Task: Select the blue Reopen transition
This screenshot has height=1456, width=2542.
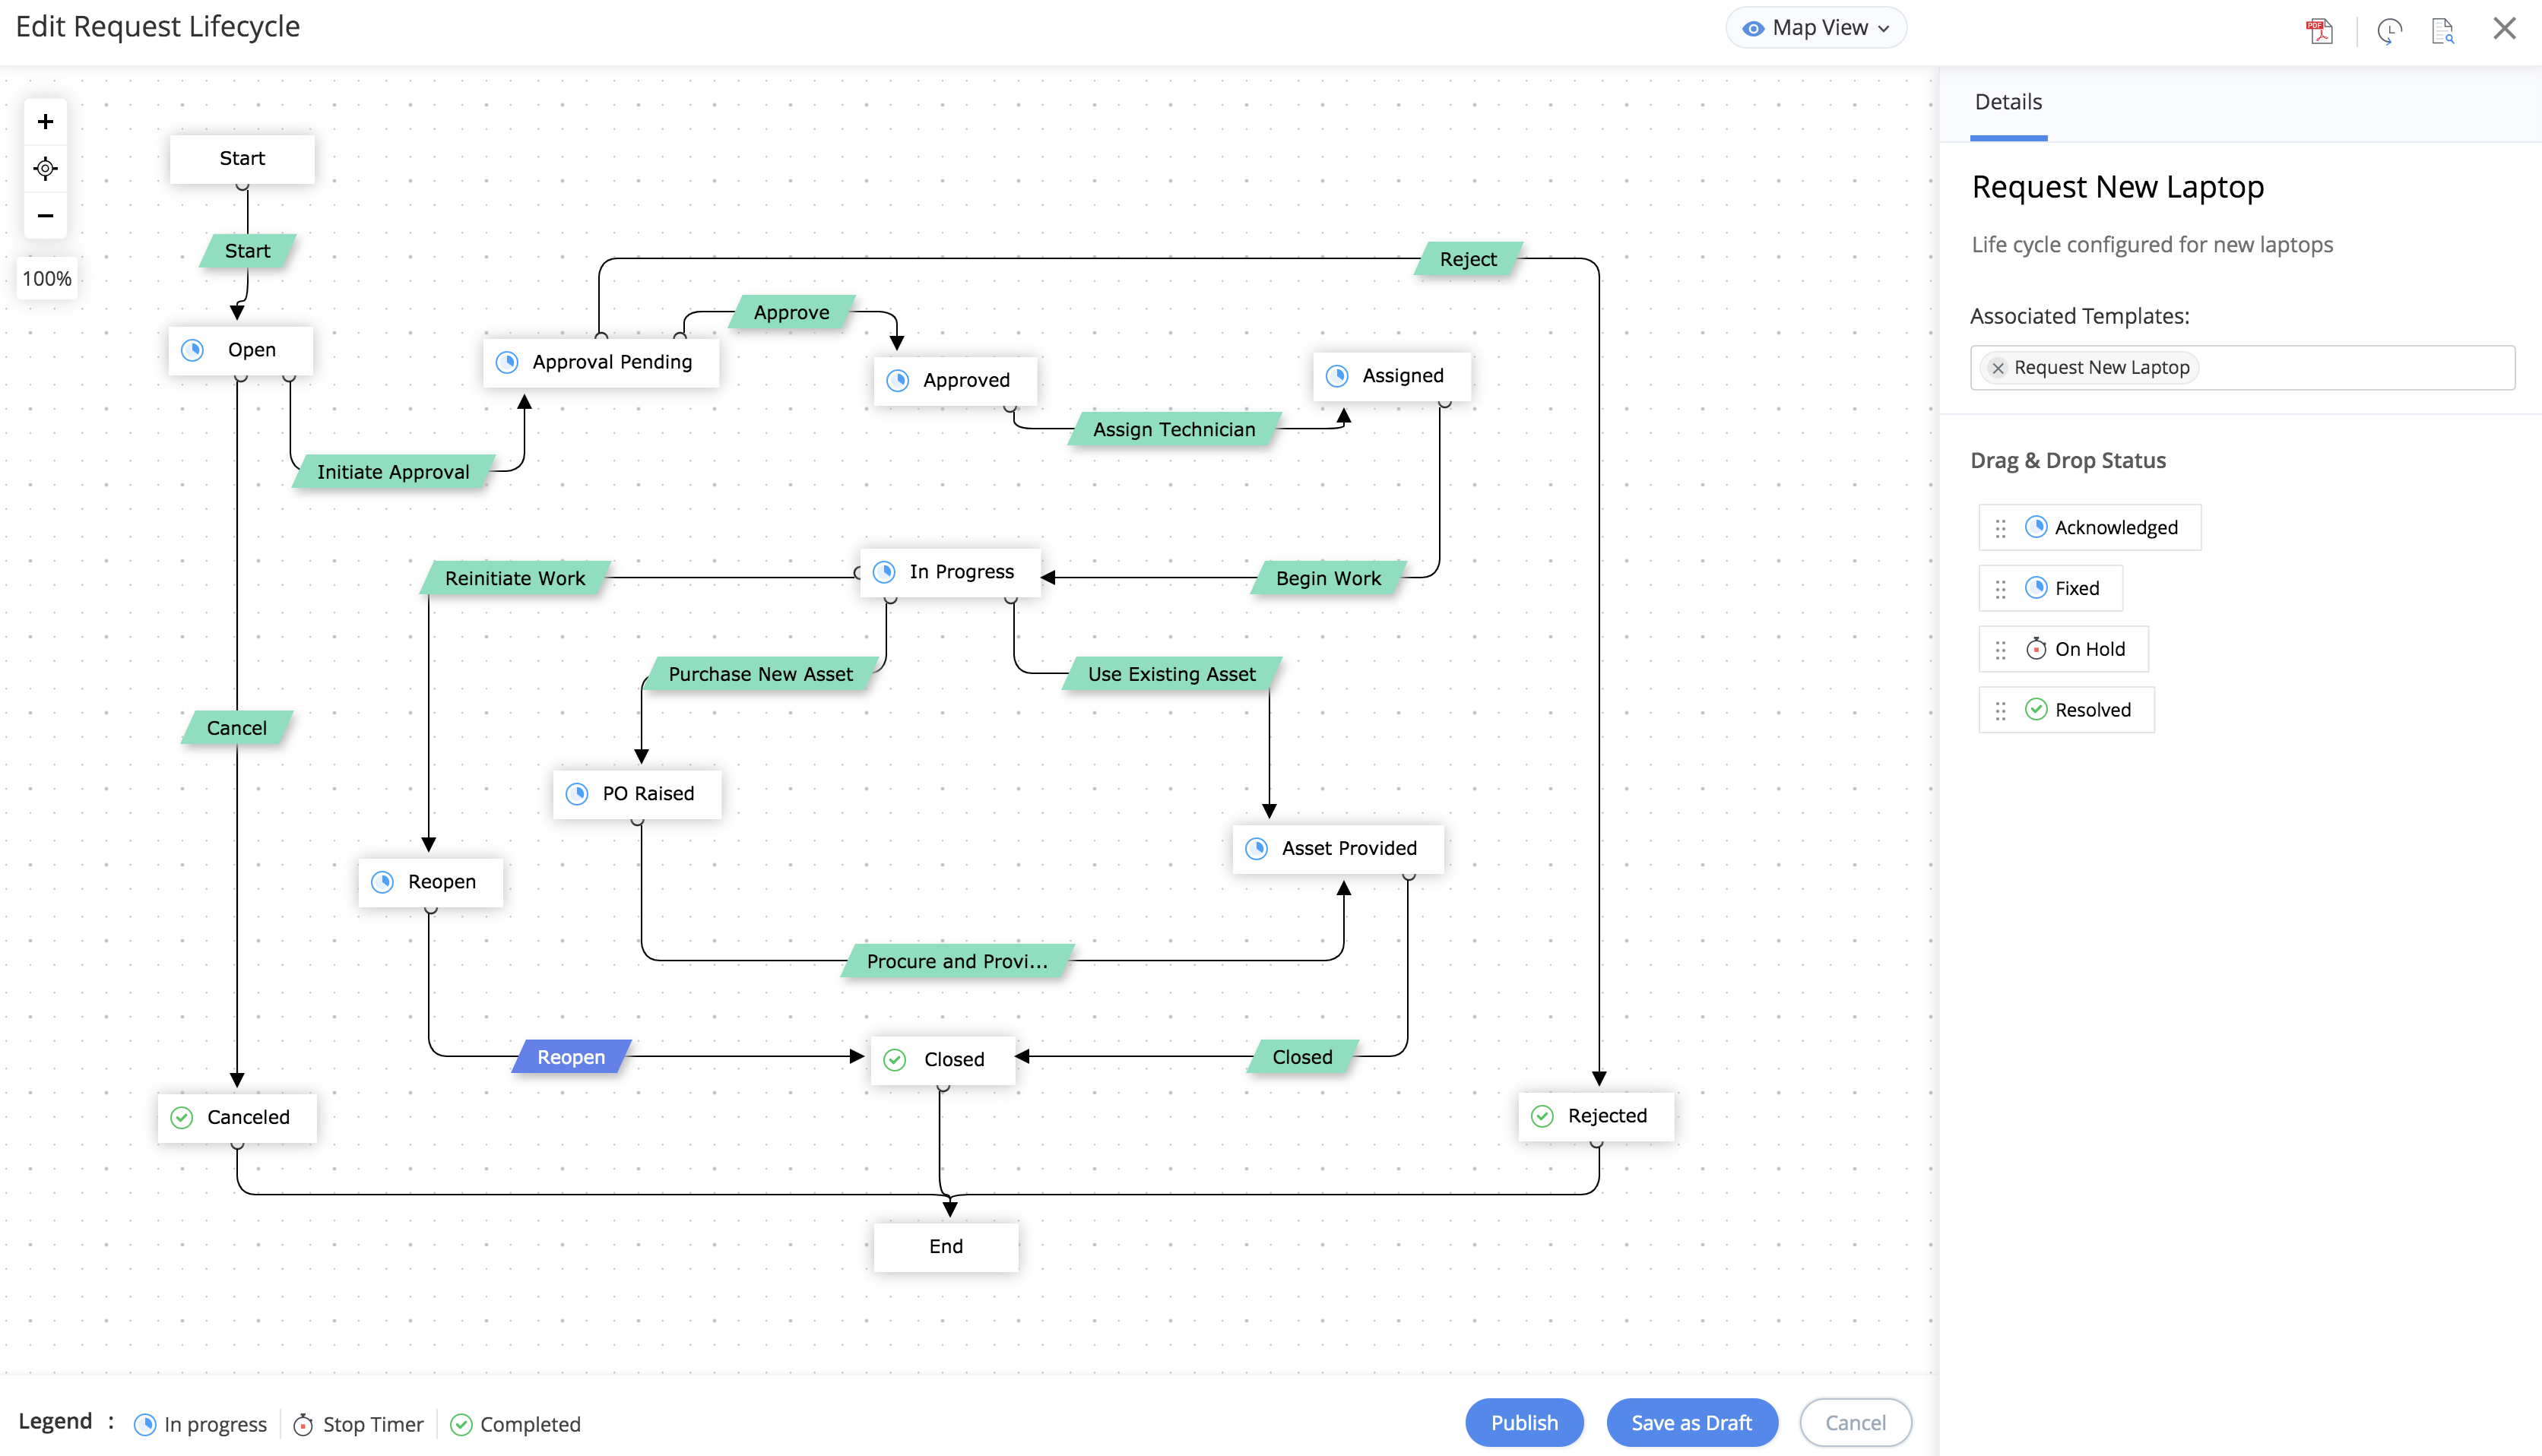Action: tap(571, 1057)
